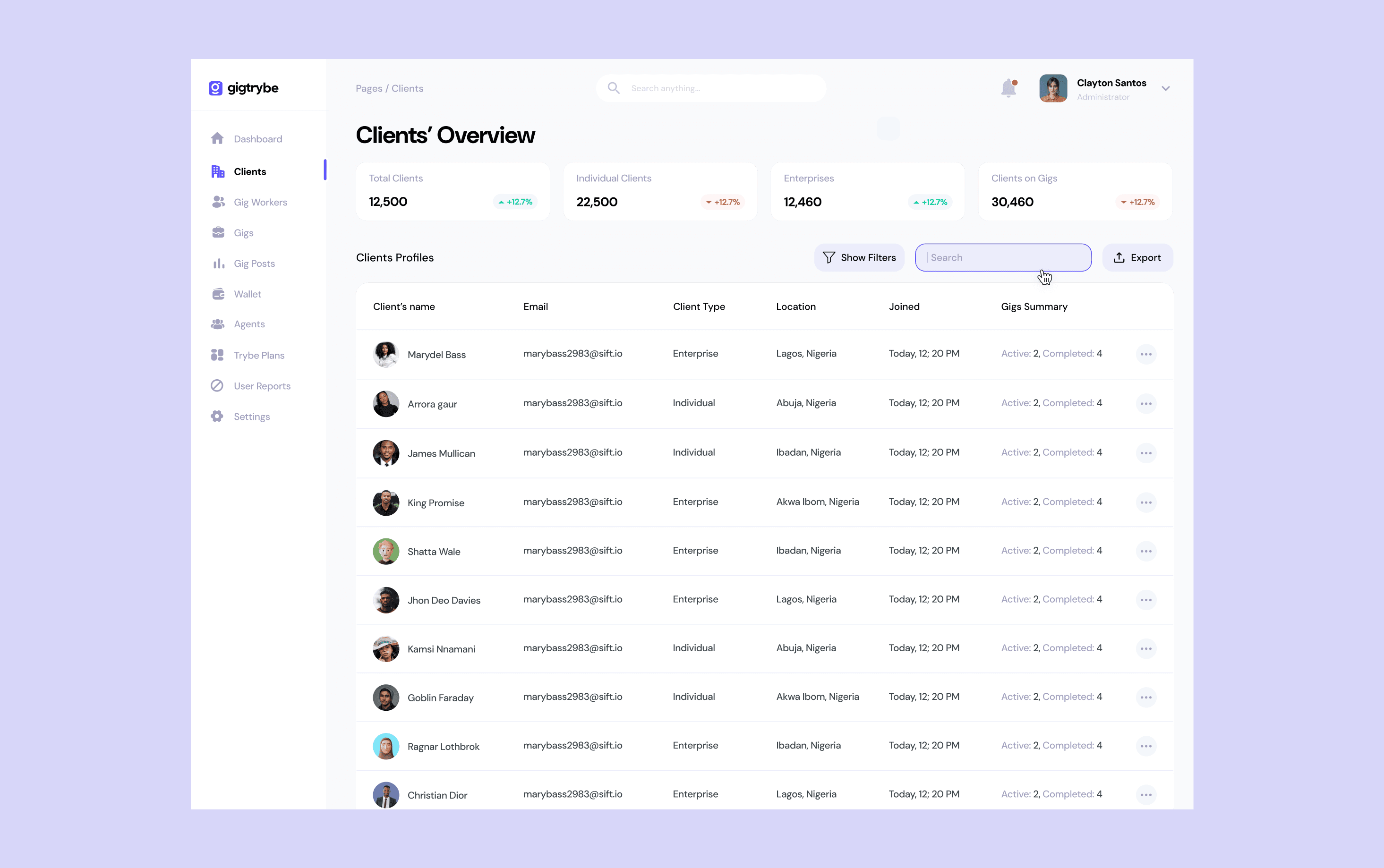Click the notification bell icon
The height and width of the screenshot is (868, 1384).
click(x=1008, y=88)
